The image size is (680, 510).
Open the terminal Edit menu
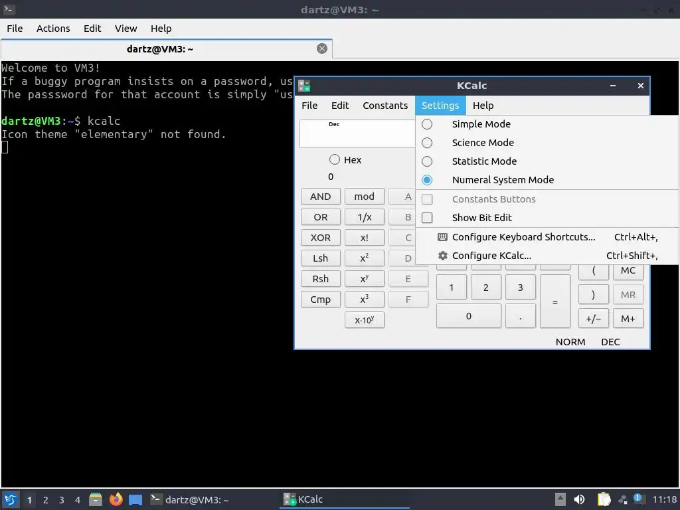(x=92, y=29)
